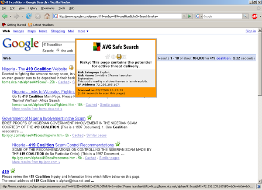This screenshot has height=190, width=262.
Task: Click the Google favicon in the address bar
Action: (55, 16)
